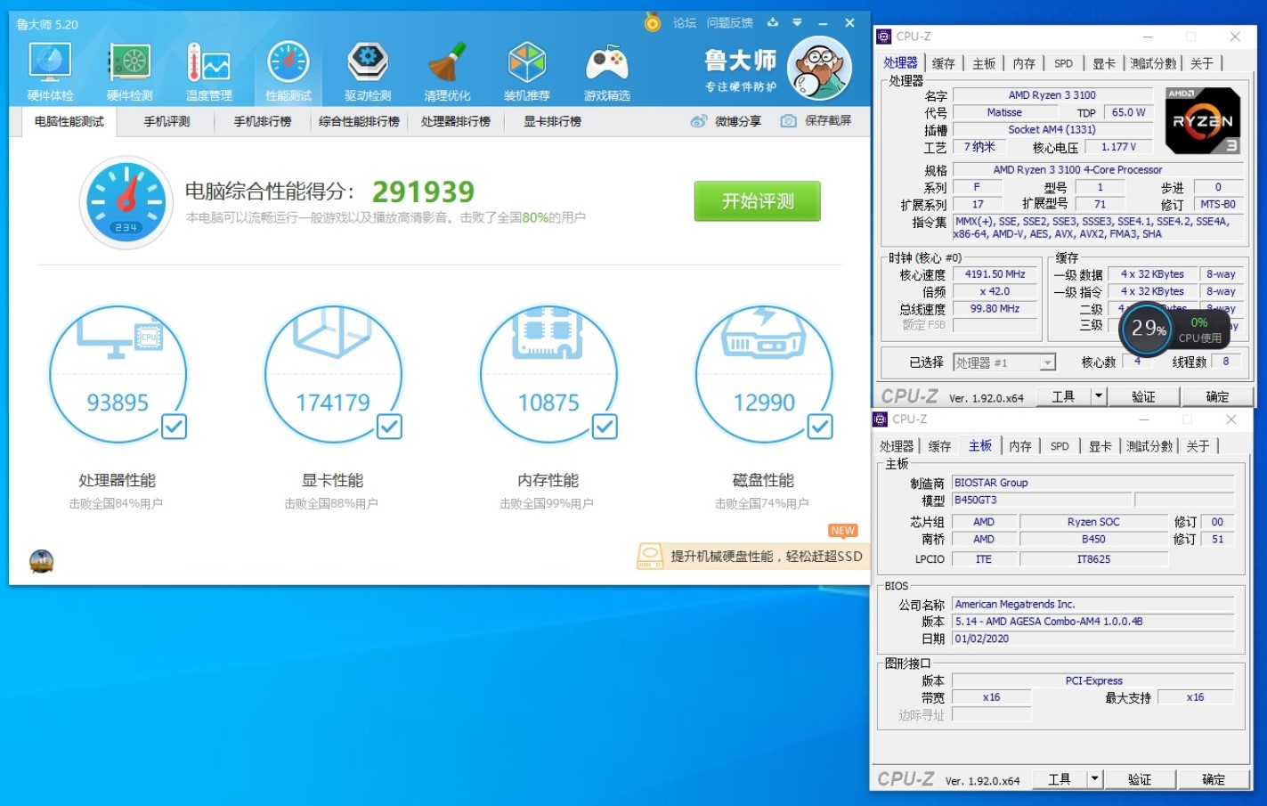The width and height of the screenshot is (1267, 806).
Task: Click the camera icon for 保存截屏
Action: pyautogui.click(x=788, y=121)
